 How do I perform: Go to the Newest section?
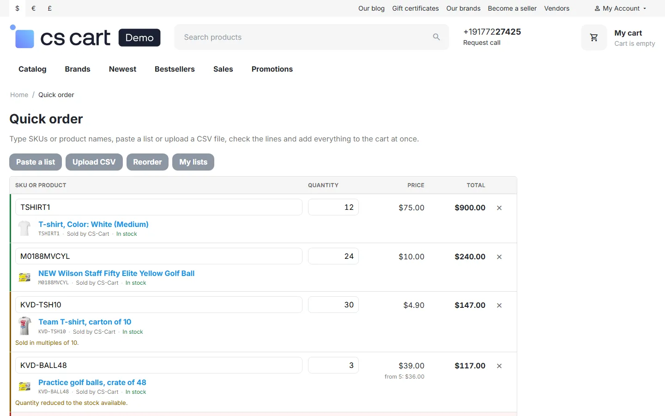[x=122, y=69]
